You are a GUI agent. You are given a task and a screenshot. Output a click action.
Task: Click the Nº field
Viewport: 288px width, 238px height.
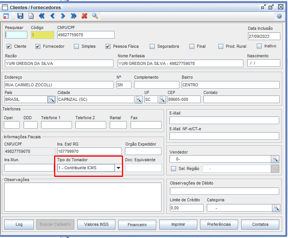124,85
